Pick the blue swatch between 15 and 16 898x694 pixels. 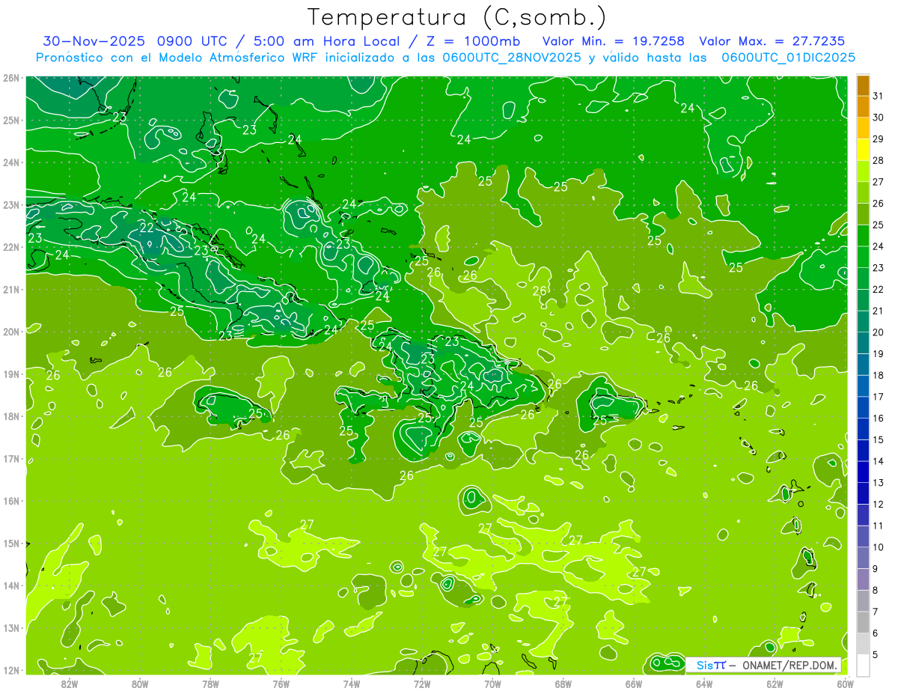click(x=863, y=429)
